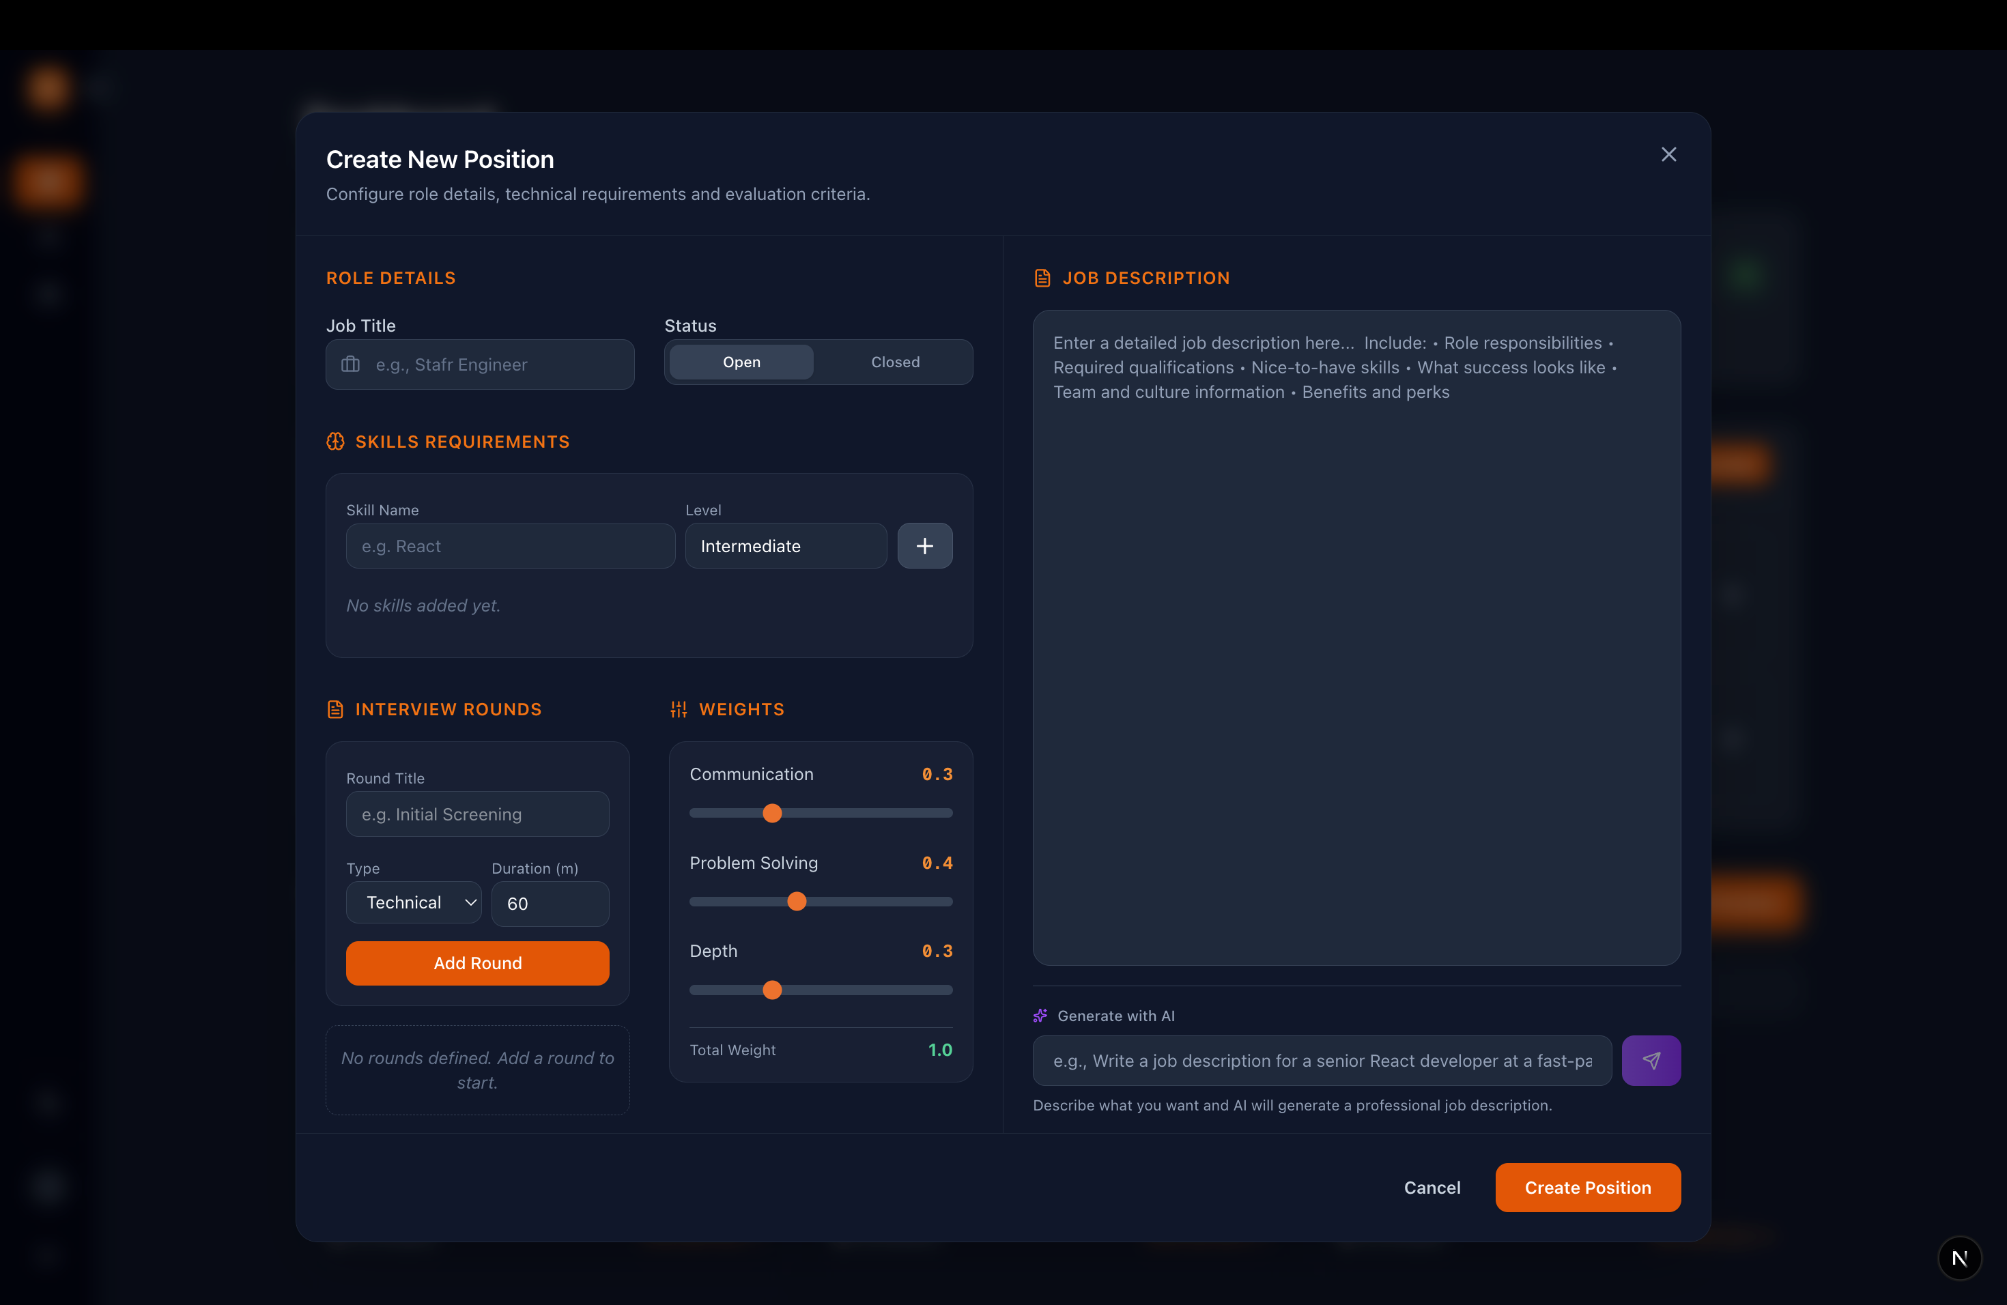This screenshot has width=2007, height=1305.
Task: Click the plus icon to add skill
Action: 924,545
